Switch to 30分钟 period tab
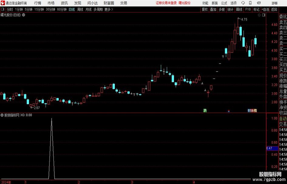Image resolution: width=287 pixels, height=184 pixels. 50,9
